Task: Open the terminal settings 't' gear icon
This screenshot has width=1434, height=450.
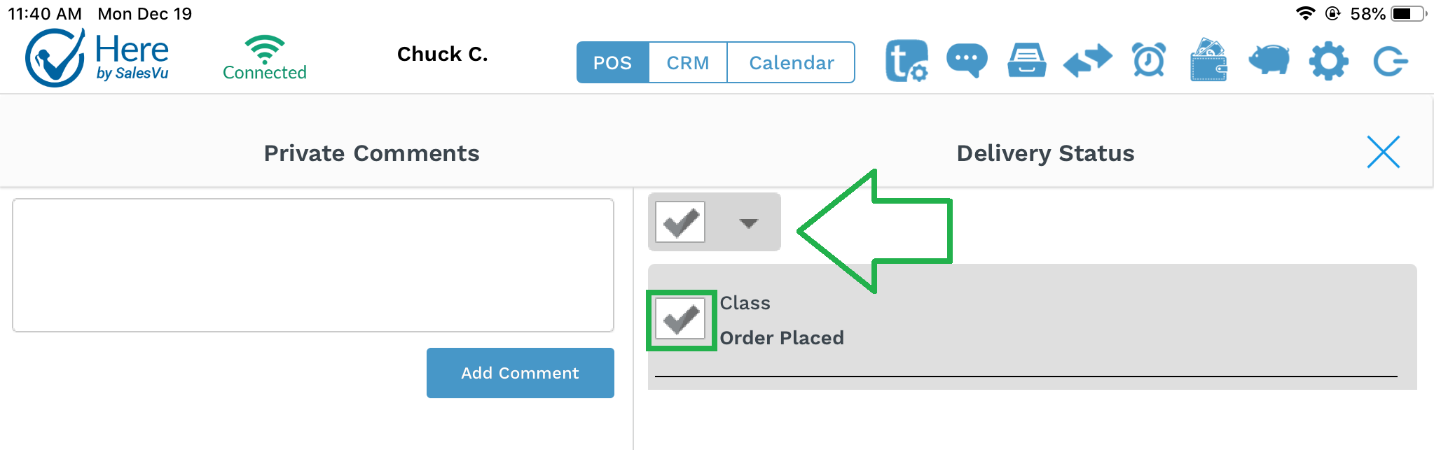Action: click(906, 61)
